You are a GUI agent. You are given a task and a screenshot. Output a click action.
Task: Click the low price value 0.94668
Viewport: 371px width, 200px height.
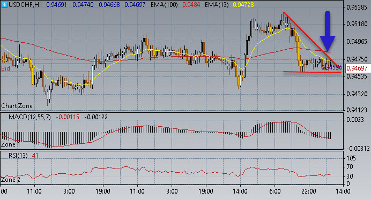(x=109, y=5)
